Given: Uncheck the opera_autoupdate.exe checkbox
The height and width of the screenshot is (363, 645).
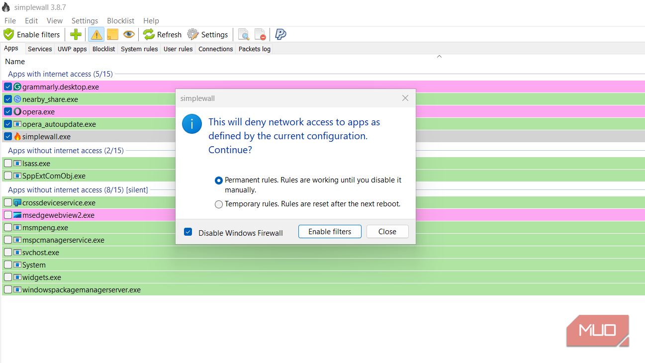Looking at the screenshot, I should [x=8, y=124].
